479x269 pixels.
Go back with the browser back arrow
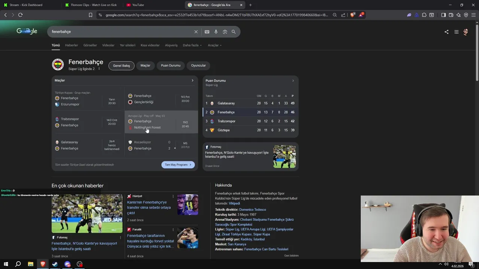pos(5,15)
